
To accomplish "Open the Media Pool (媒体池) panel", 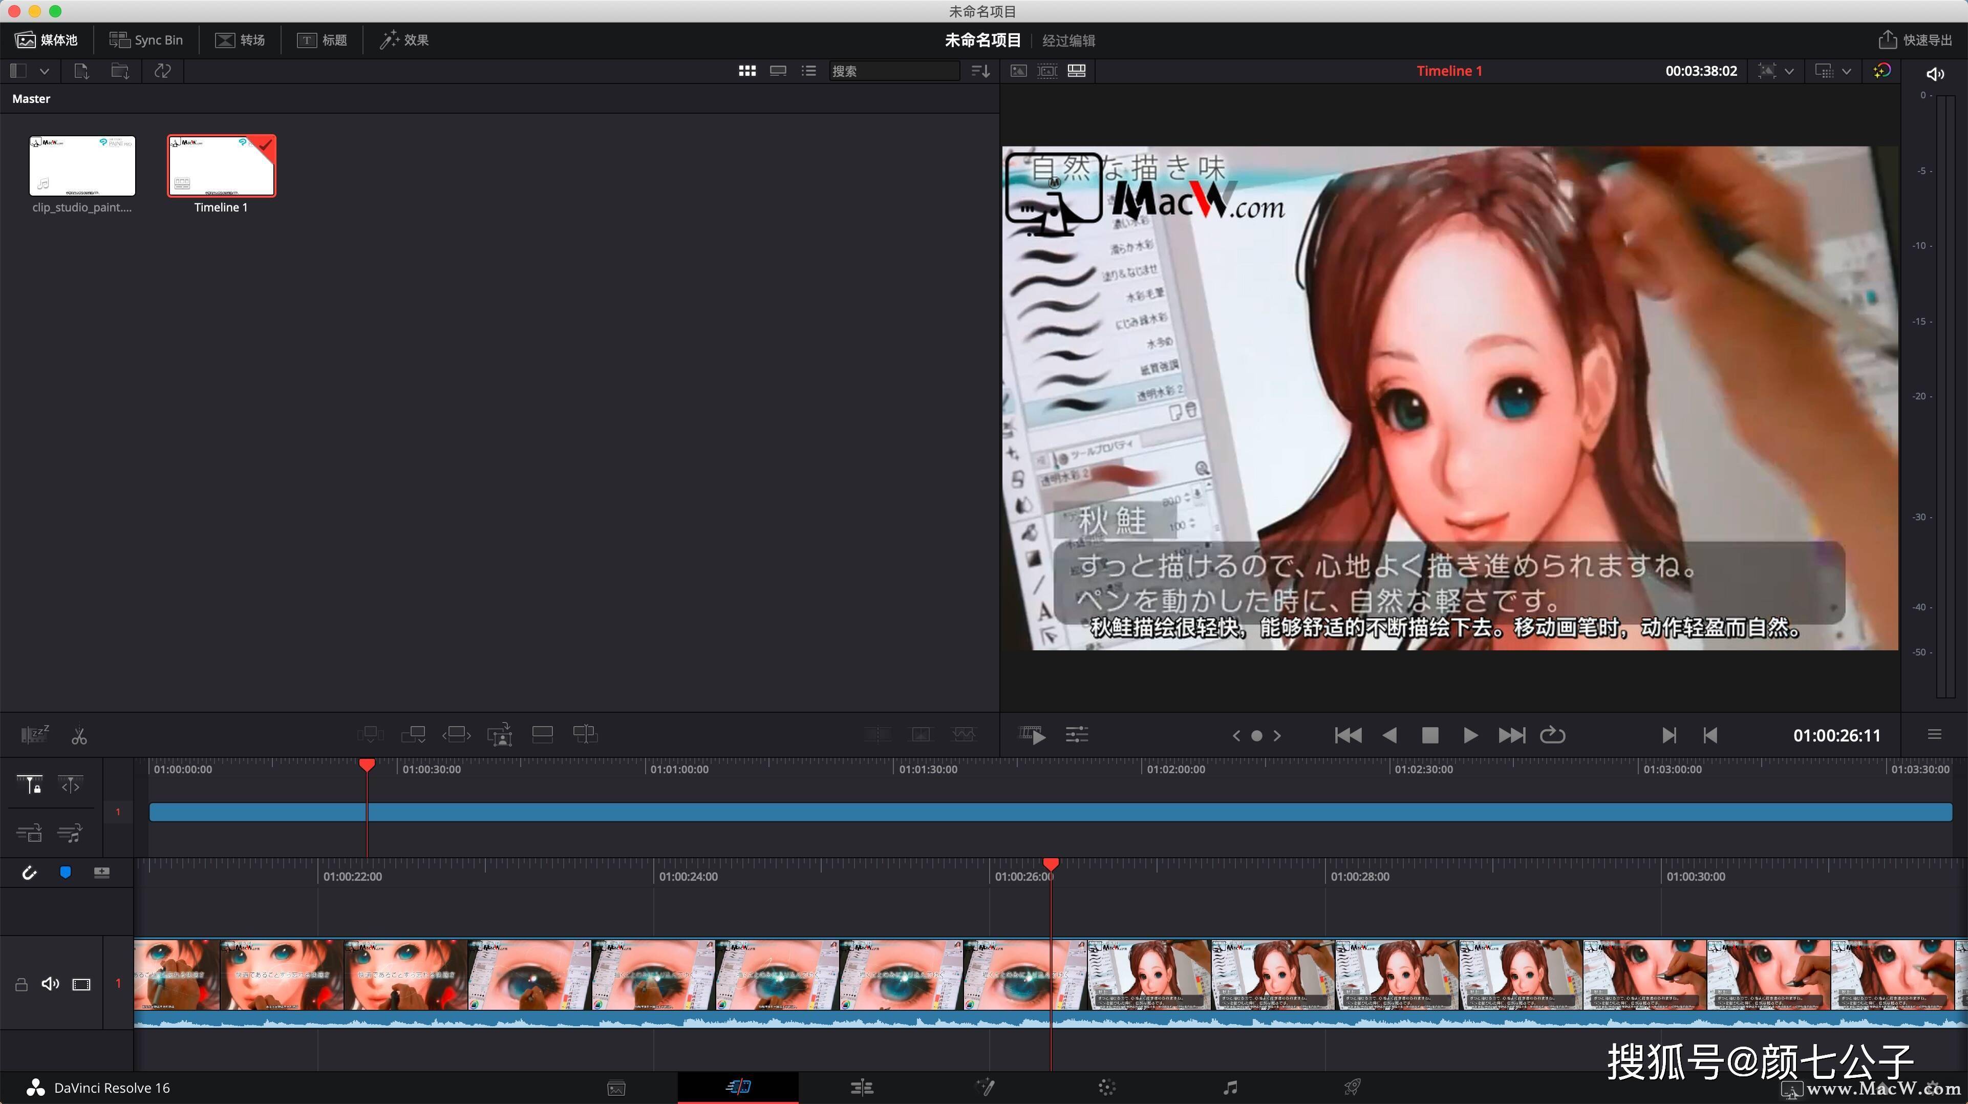I will (x=47, y=40).
